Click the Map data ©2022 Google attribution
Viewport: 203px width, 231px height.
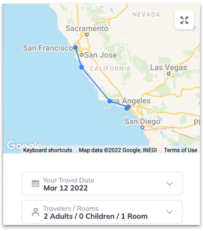click(118, 150)
